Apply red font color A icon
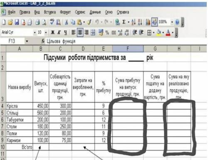 [168, 33]
